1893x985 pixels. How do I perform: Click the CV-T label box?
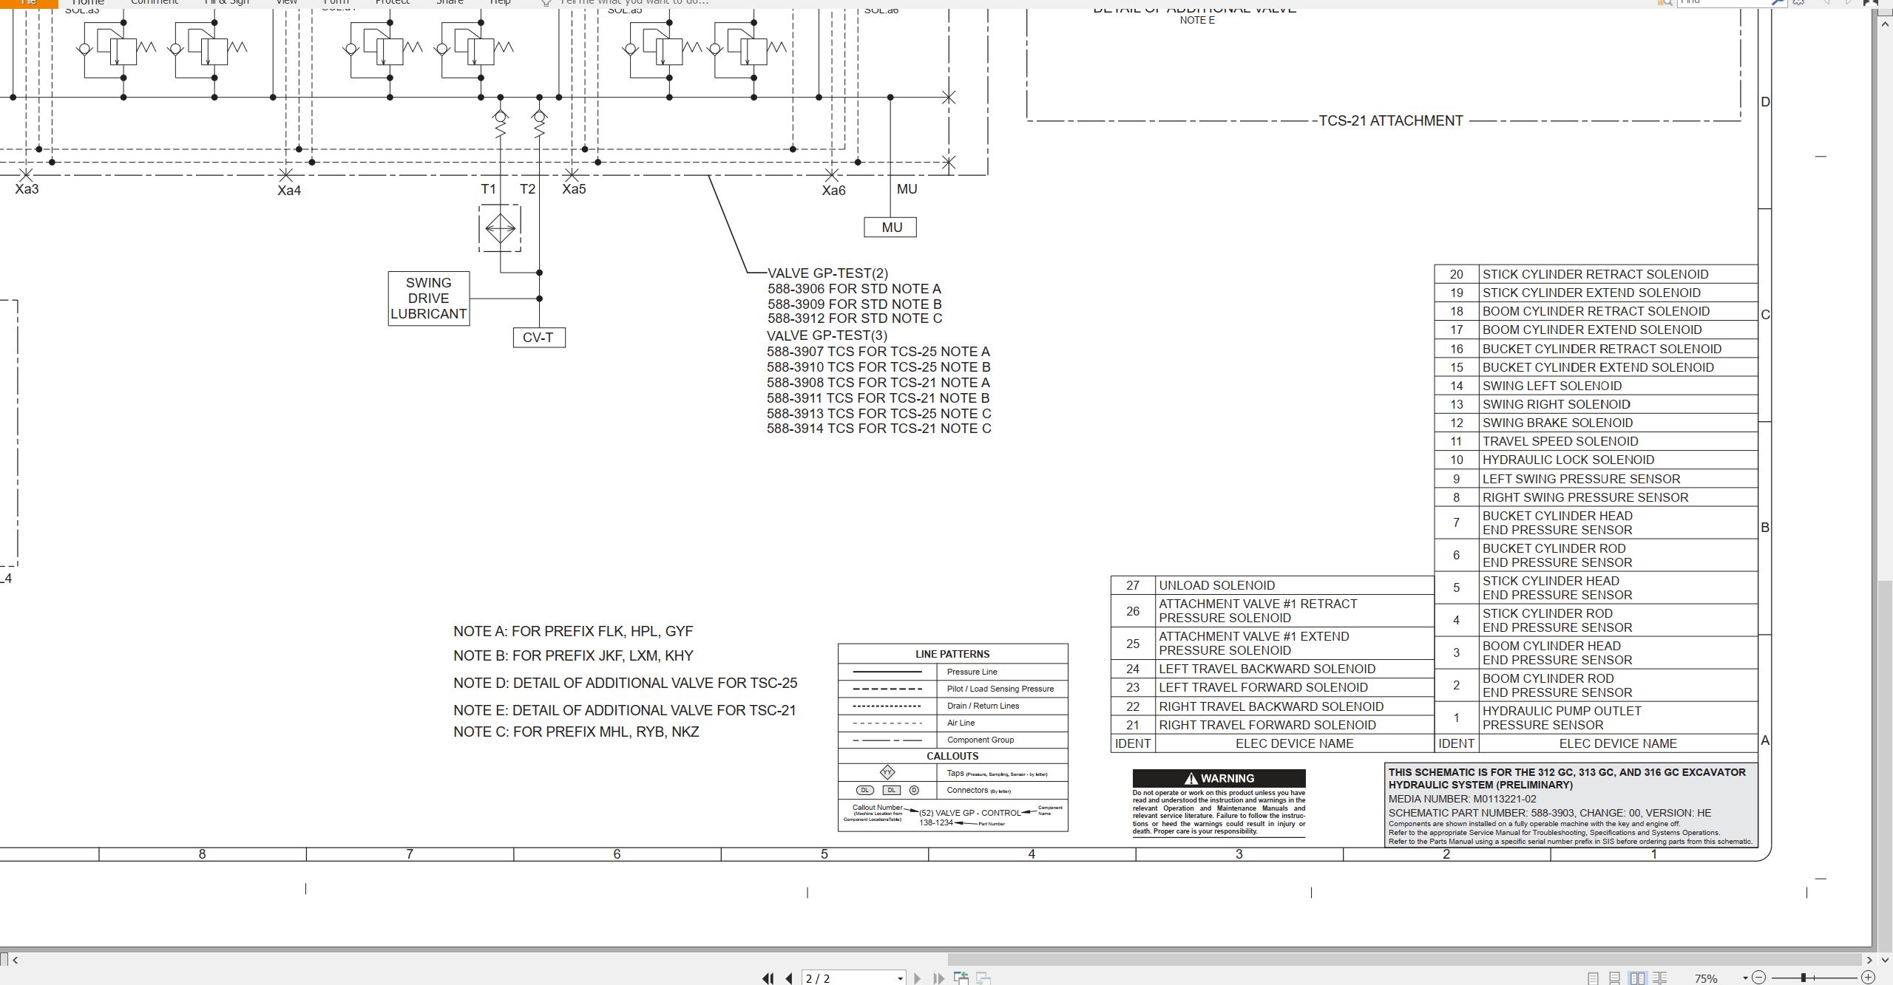[x=539, y=338]
